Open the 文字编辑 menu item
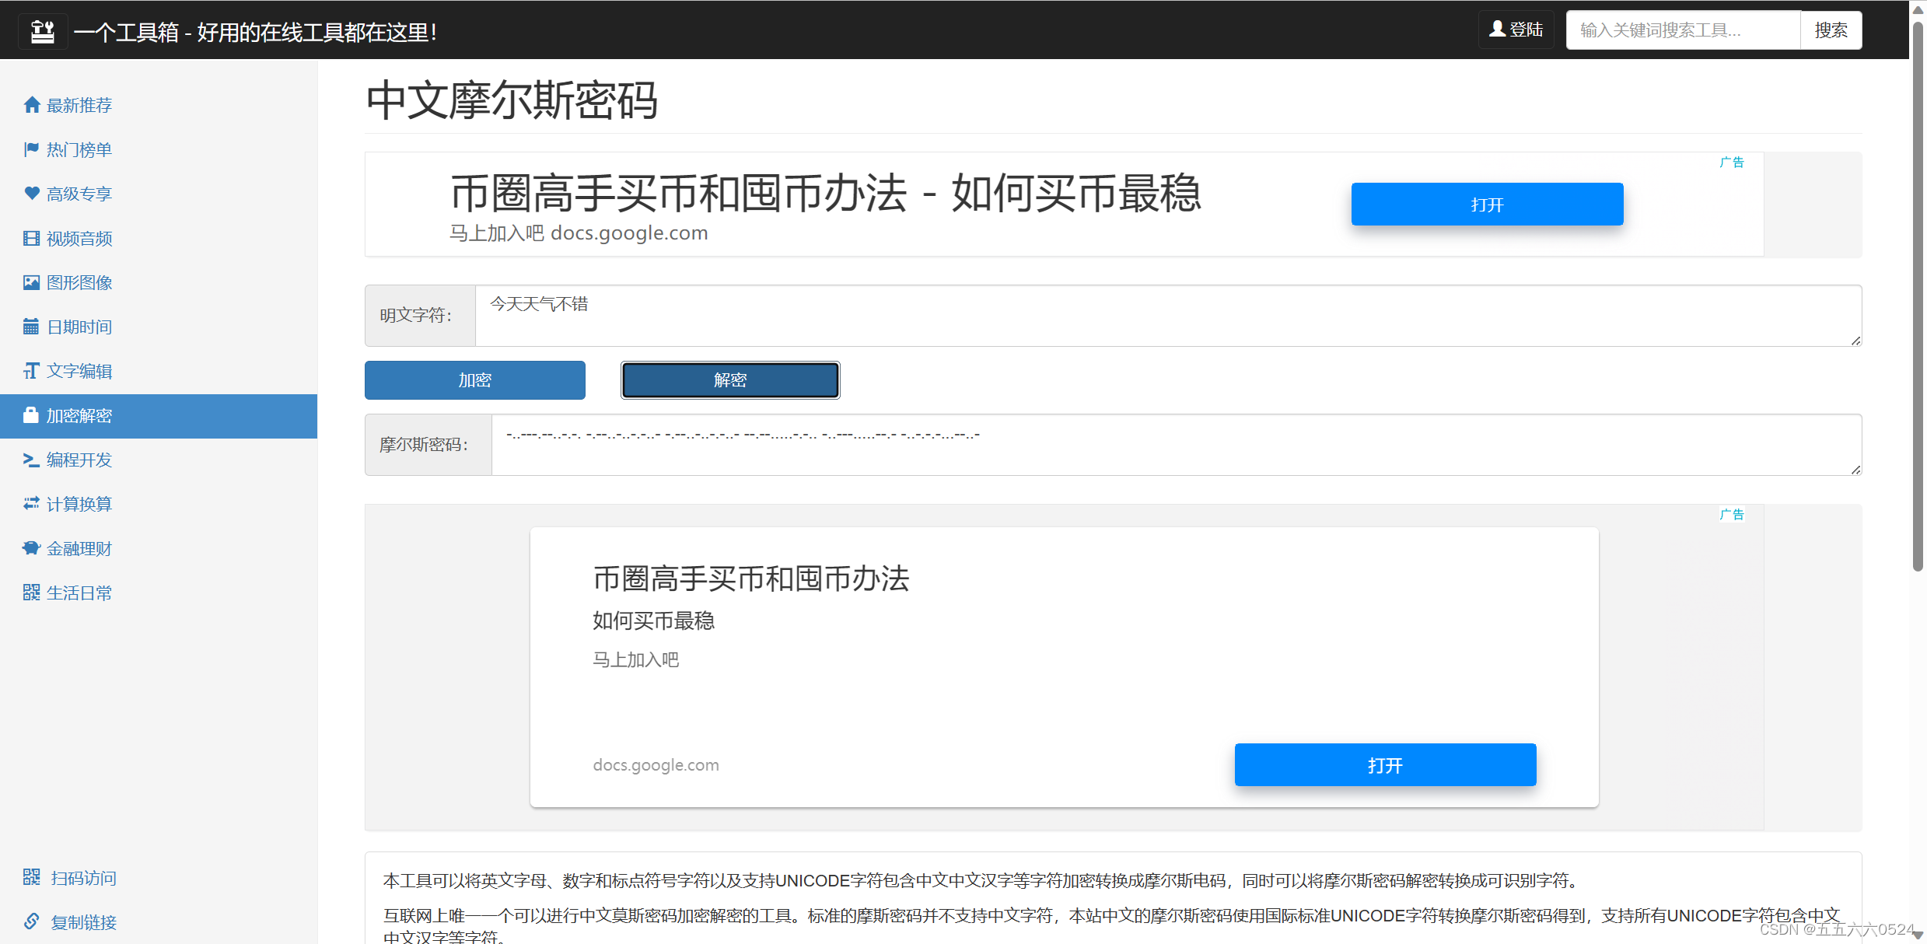 pyautogui.click(x=79, y=371)
